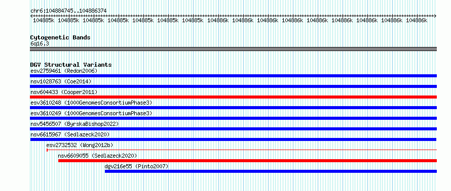Click the right arrowhead of the coordinate ruler

point(435,16)
